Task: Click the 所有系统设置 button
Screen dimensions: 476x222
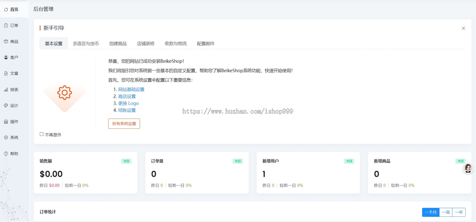Action: coord(124,124)
